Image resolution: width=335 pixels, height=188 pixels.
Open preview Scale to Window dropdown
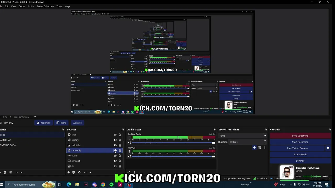pos(25,117)
